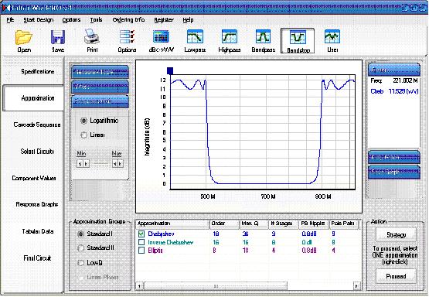Click the table's horizontal scrollbar left arrow
The image size is (429, 297).
click(140, 286)
